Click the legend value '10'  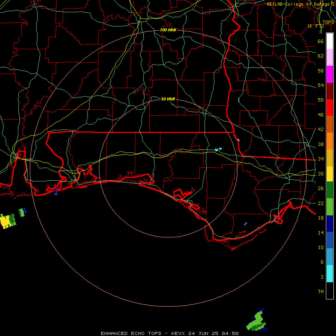[321, 247]
